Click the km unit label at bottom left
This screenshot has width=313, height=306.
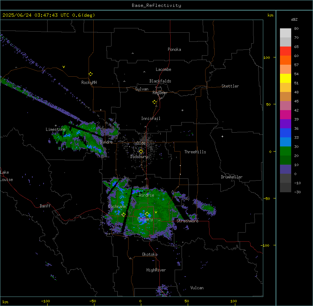click(x=5, y=302)
